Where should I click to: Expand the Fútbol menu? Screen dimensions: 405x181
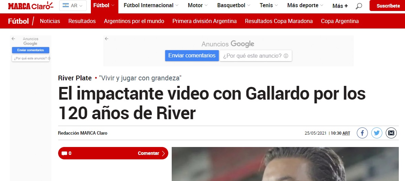point(104,5)
